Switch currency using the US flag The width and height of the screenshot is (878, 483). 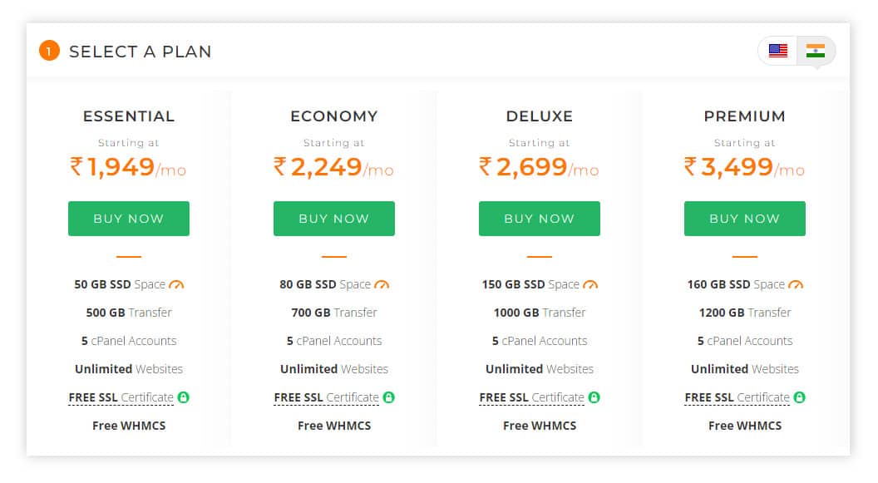(777, 50)
